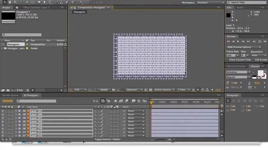Open the Active Camera dropdown
The height and width of the screenshot is (150, 268).
164,90
